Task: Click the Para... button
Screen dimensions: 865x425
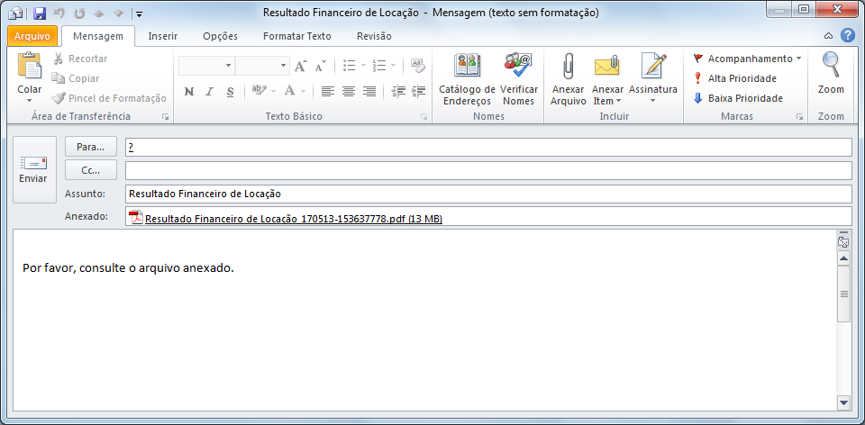Action: click(91, 147)
